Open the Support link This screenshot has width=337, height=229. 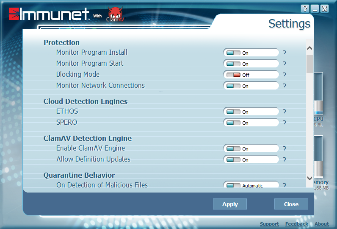tap(269, 224)
